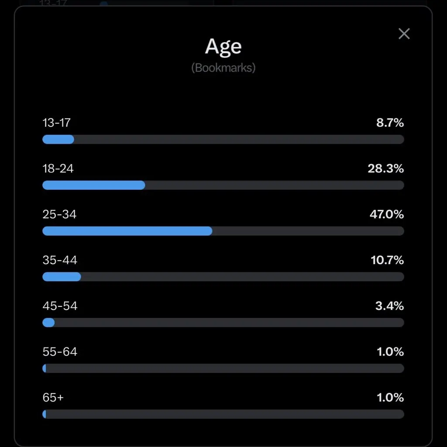Click the 13-17 progress bar
Image resolution: width=447 pixels, height=447 pixels.
(x=223, y=140)
